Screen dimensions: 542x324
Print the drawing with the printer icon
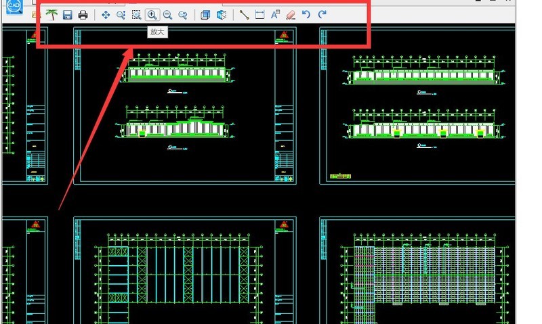point(83,15)
